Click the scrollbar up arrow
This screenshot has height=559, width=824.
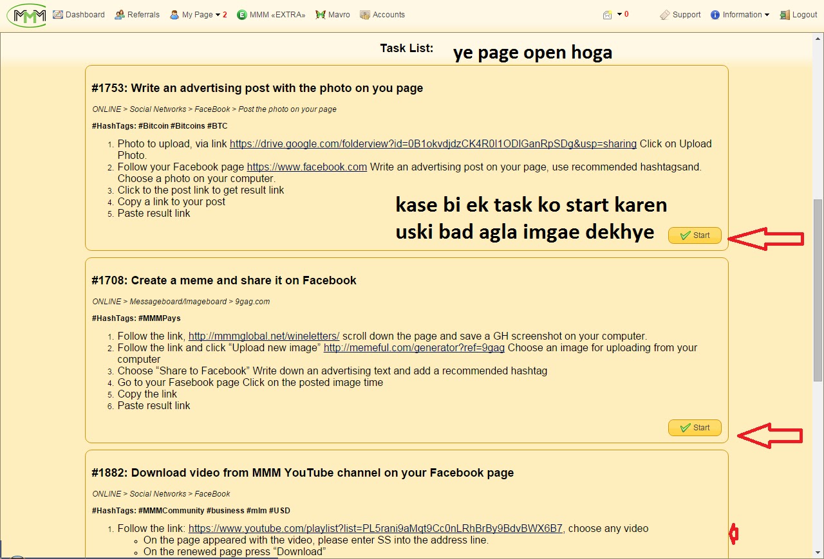(x=818, y=39)
